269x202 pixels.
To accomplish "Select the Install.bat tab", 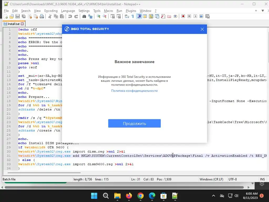I will 14,24.
